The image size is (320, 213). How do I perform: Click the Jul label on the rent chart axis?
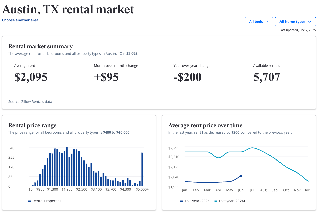[252, 190]
